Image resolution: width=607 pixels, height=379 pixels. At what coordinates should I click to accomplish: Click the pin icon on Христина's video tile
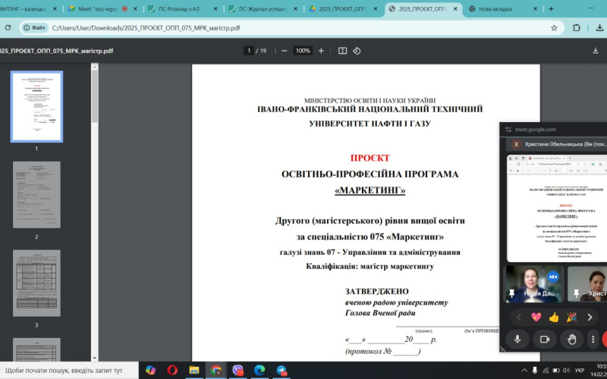(x=576, y=293)
